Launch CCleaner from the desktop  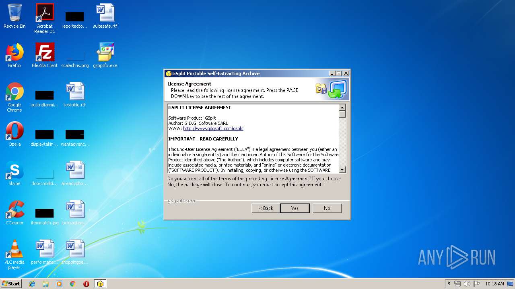[14, 213]
